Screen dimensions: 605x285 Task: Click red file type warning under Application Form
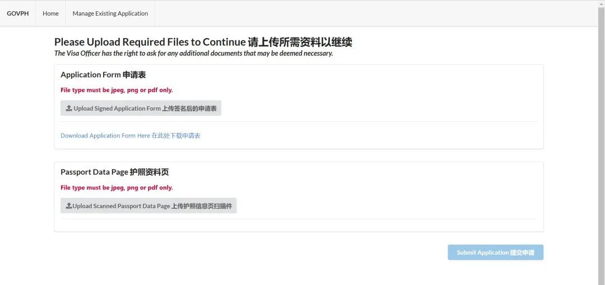pyautogui.click(x=117, y=90)
